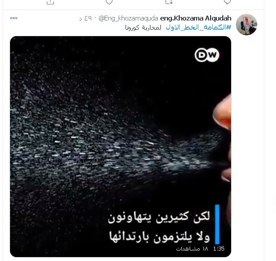The image size is (276, 261).
Task: Click the fingertip at the video's right edge
Action: click(223, 112)
